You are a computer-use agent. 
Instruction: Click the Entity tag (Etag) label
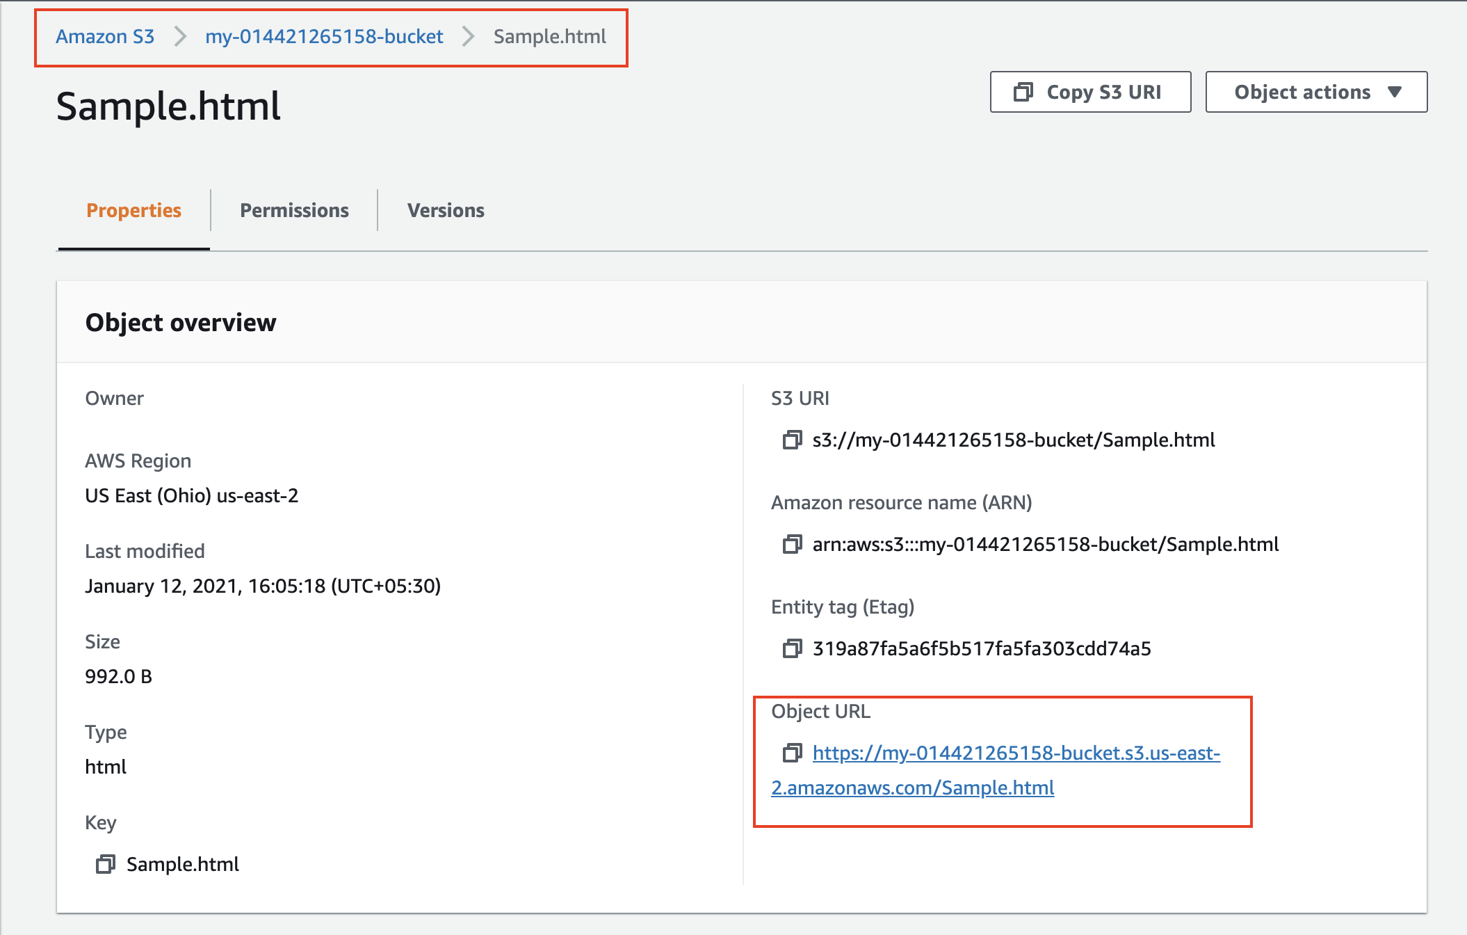(x=843, y=607)
